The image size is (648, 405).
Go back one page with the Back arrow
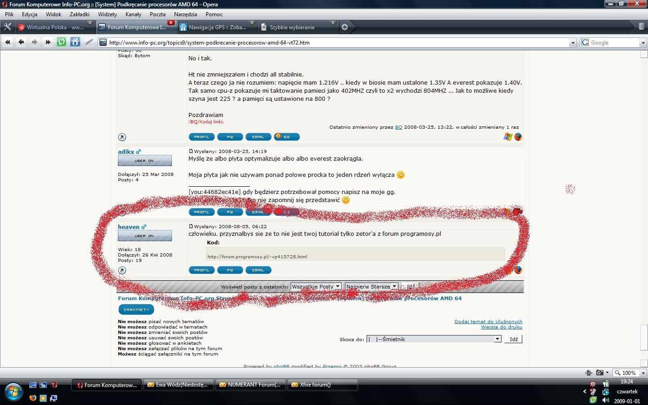(21, 42)
